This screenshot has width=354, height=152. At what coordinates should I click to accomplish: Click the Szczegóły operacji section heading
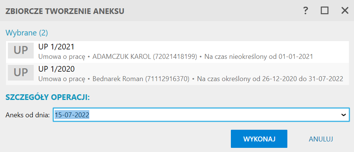point(47,97)
